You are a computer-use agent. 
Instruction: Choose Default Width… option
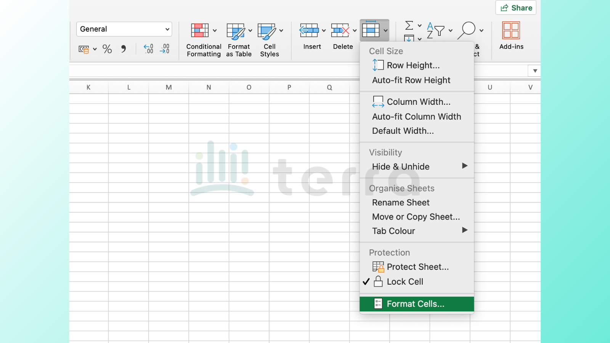[x=417, y=131]
